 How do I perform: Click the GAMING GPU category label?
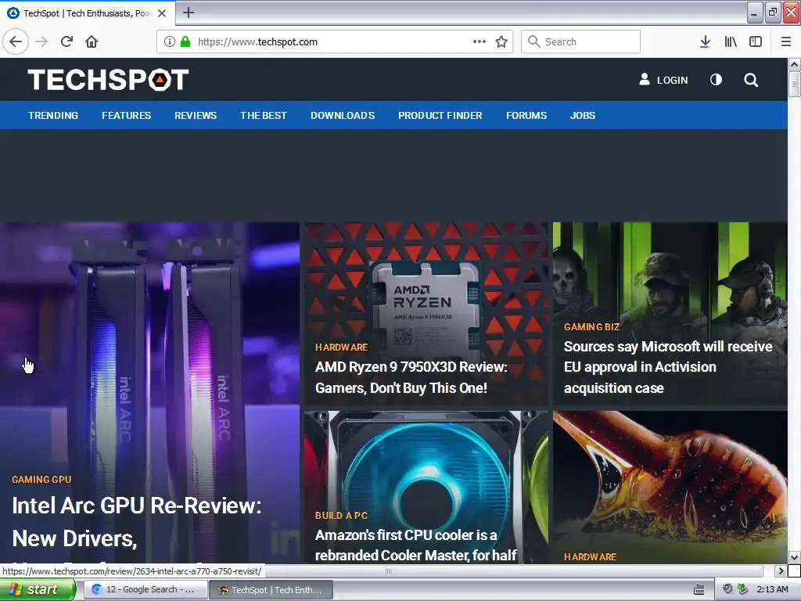click(42, 480)
